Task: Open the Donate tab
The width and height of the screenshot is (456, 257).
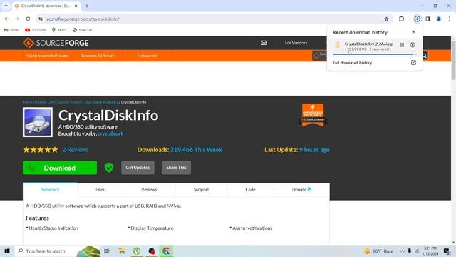Action: point(302,190)
